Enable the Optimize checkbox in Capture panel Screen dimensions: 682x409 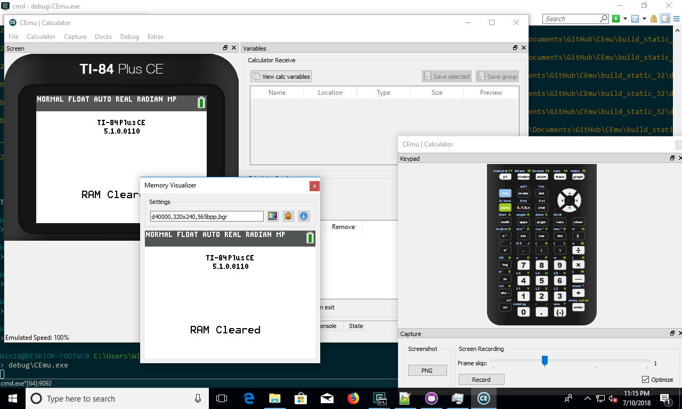pyautogui.click(x=646, y=379)
